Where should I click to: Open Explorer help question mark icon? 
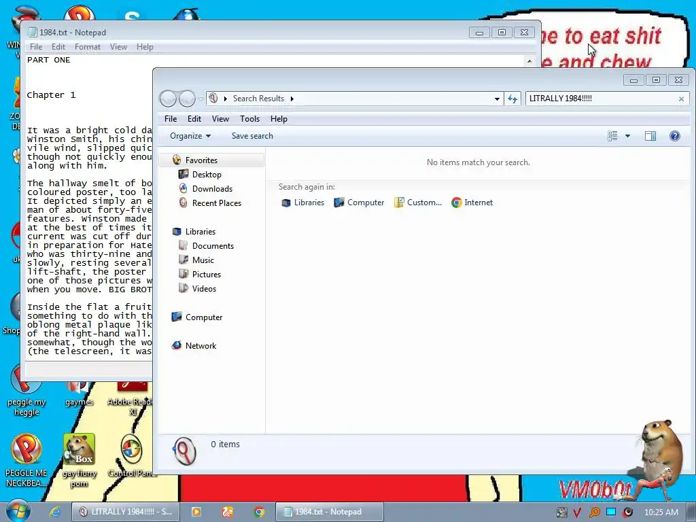[675, 136]
